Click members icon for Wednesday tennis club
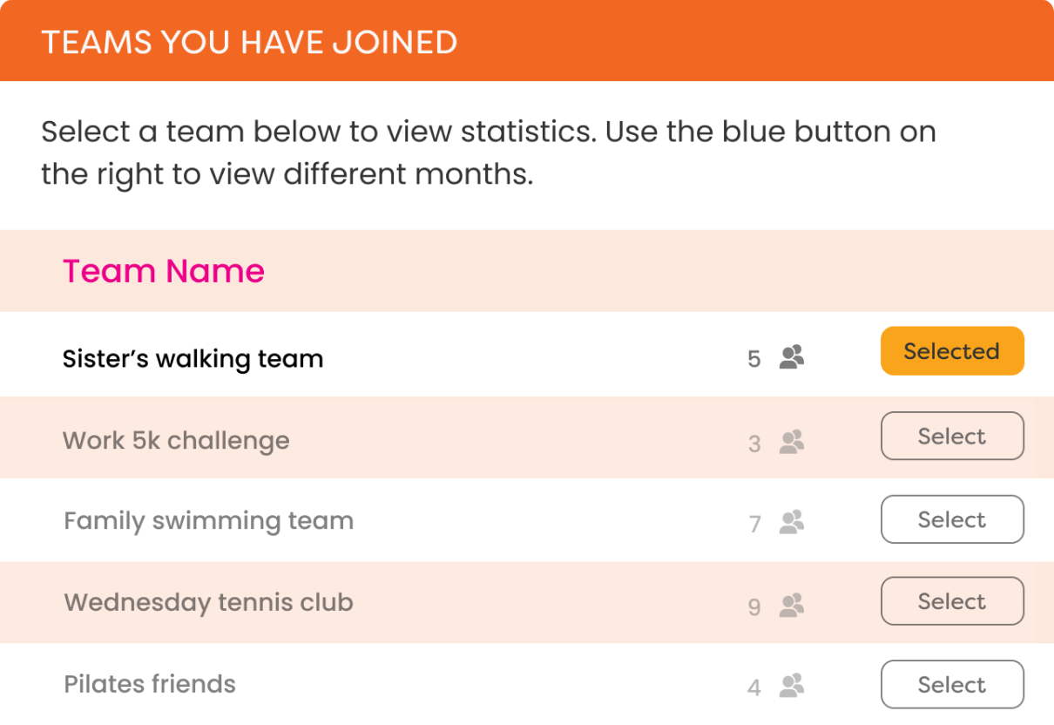 coord(792,605)
